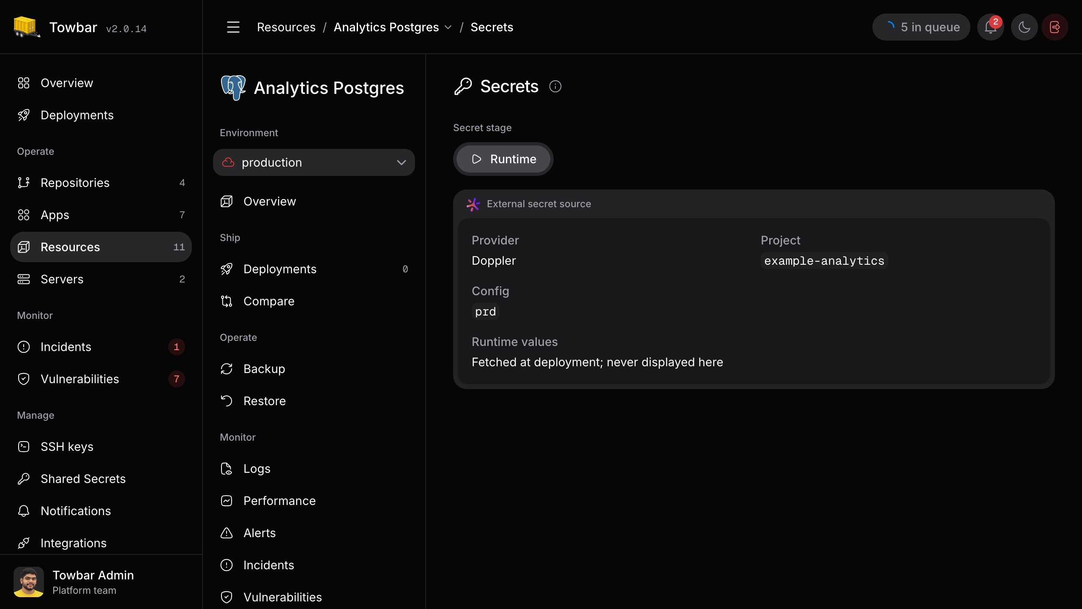This screenshot has height=609, width=1082.
Task: Open the production environment dropdown
Action: [x=314, y=162]
